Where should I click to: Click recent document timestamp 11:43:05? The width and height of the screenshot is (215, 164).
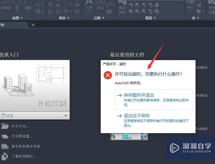tap(202, 129)
